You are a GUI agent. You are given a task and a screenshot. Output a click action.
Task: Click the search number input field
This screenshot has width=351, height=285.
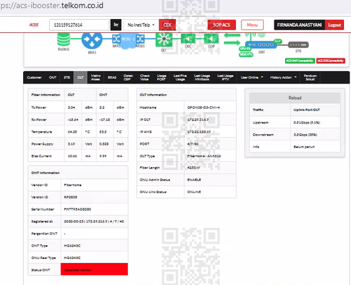tap(79, 25)
